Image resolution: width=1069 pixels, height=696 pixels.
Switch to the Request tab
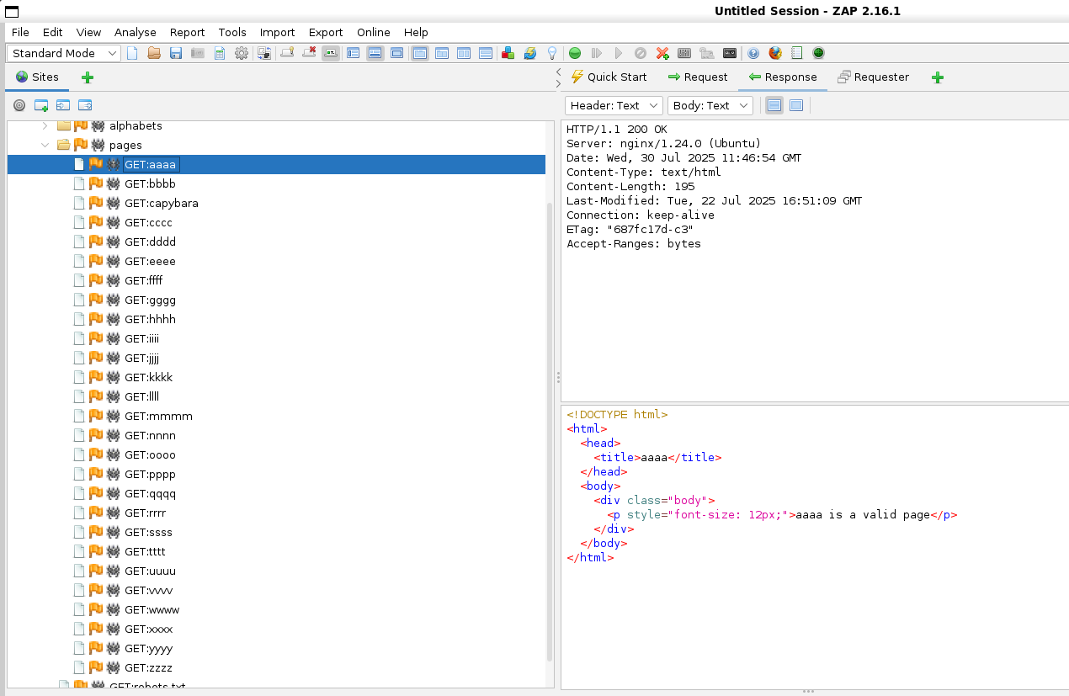[697, 77]
